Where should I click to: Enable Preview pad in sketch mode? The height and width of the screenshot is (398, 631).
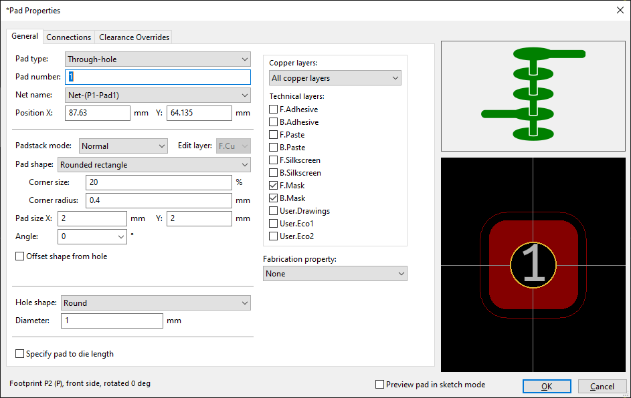coord(380,385)
